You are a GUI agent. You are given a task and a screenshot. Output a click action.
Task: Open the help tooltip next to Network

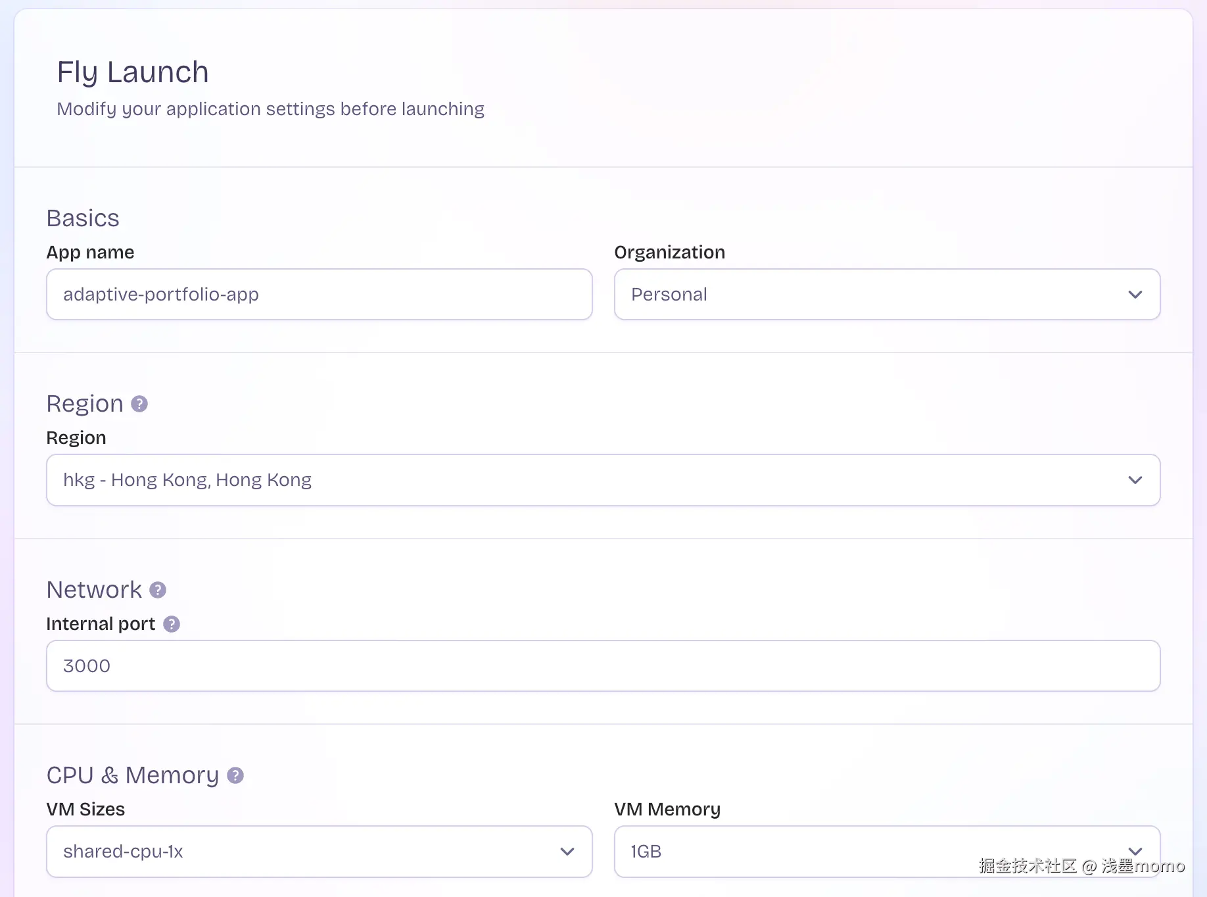(158, 590)
